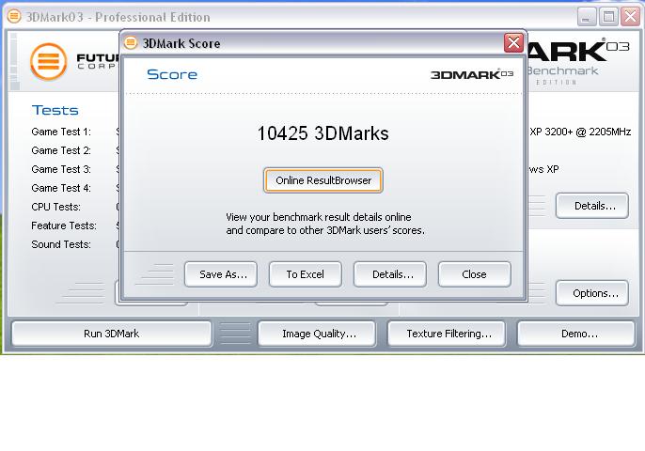Open Options... in the main window

(x=592, y=293)
